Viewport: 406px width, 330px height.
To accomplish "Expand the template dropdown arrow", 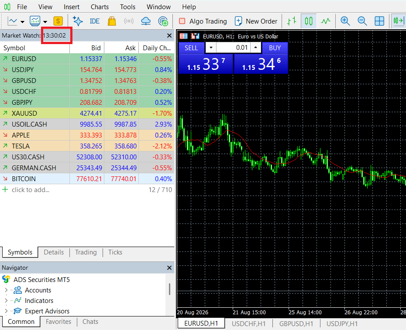I will pyautogui.click(x=45, y=22).
